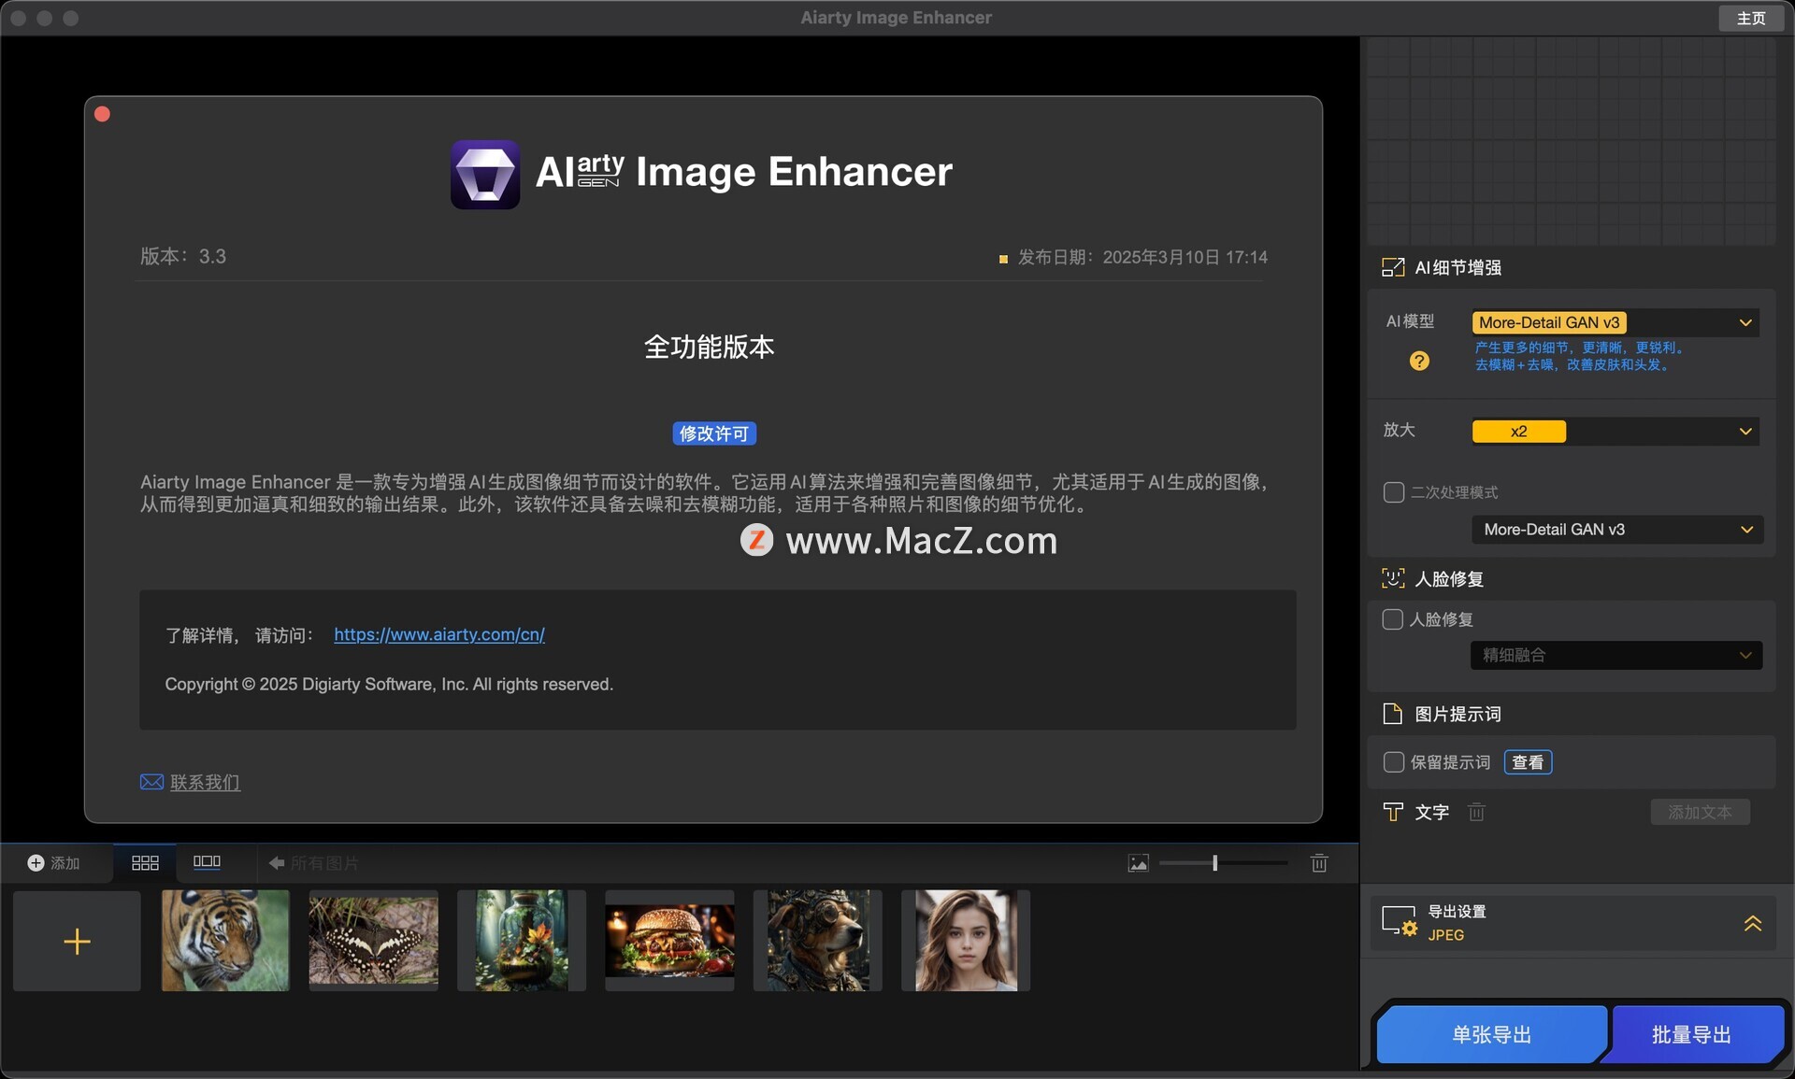1795x1079 pixels.
Task: Open the aiarty.com/cn link
Action: tap(439, 634)
